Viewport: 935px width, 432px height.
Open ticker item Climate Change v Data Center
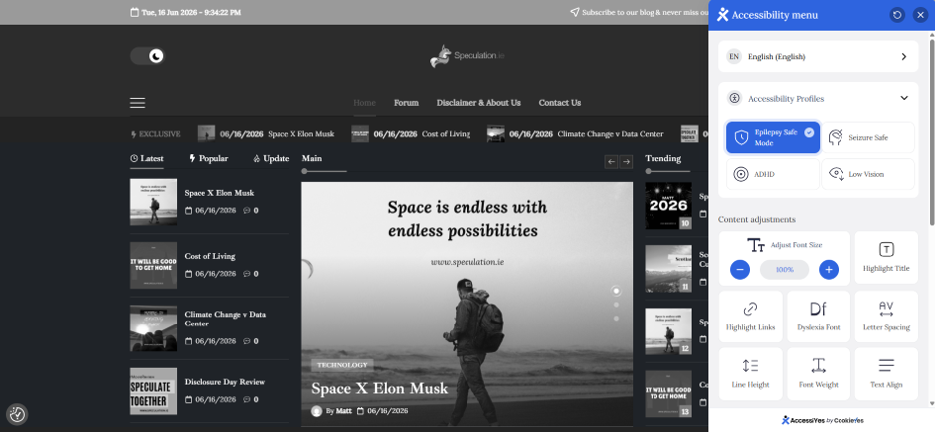coord(611,134)
